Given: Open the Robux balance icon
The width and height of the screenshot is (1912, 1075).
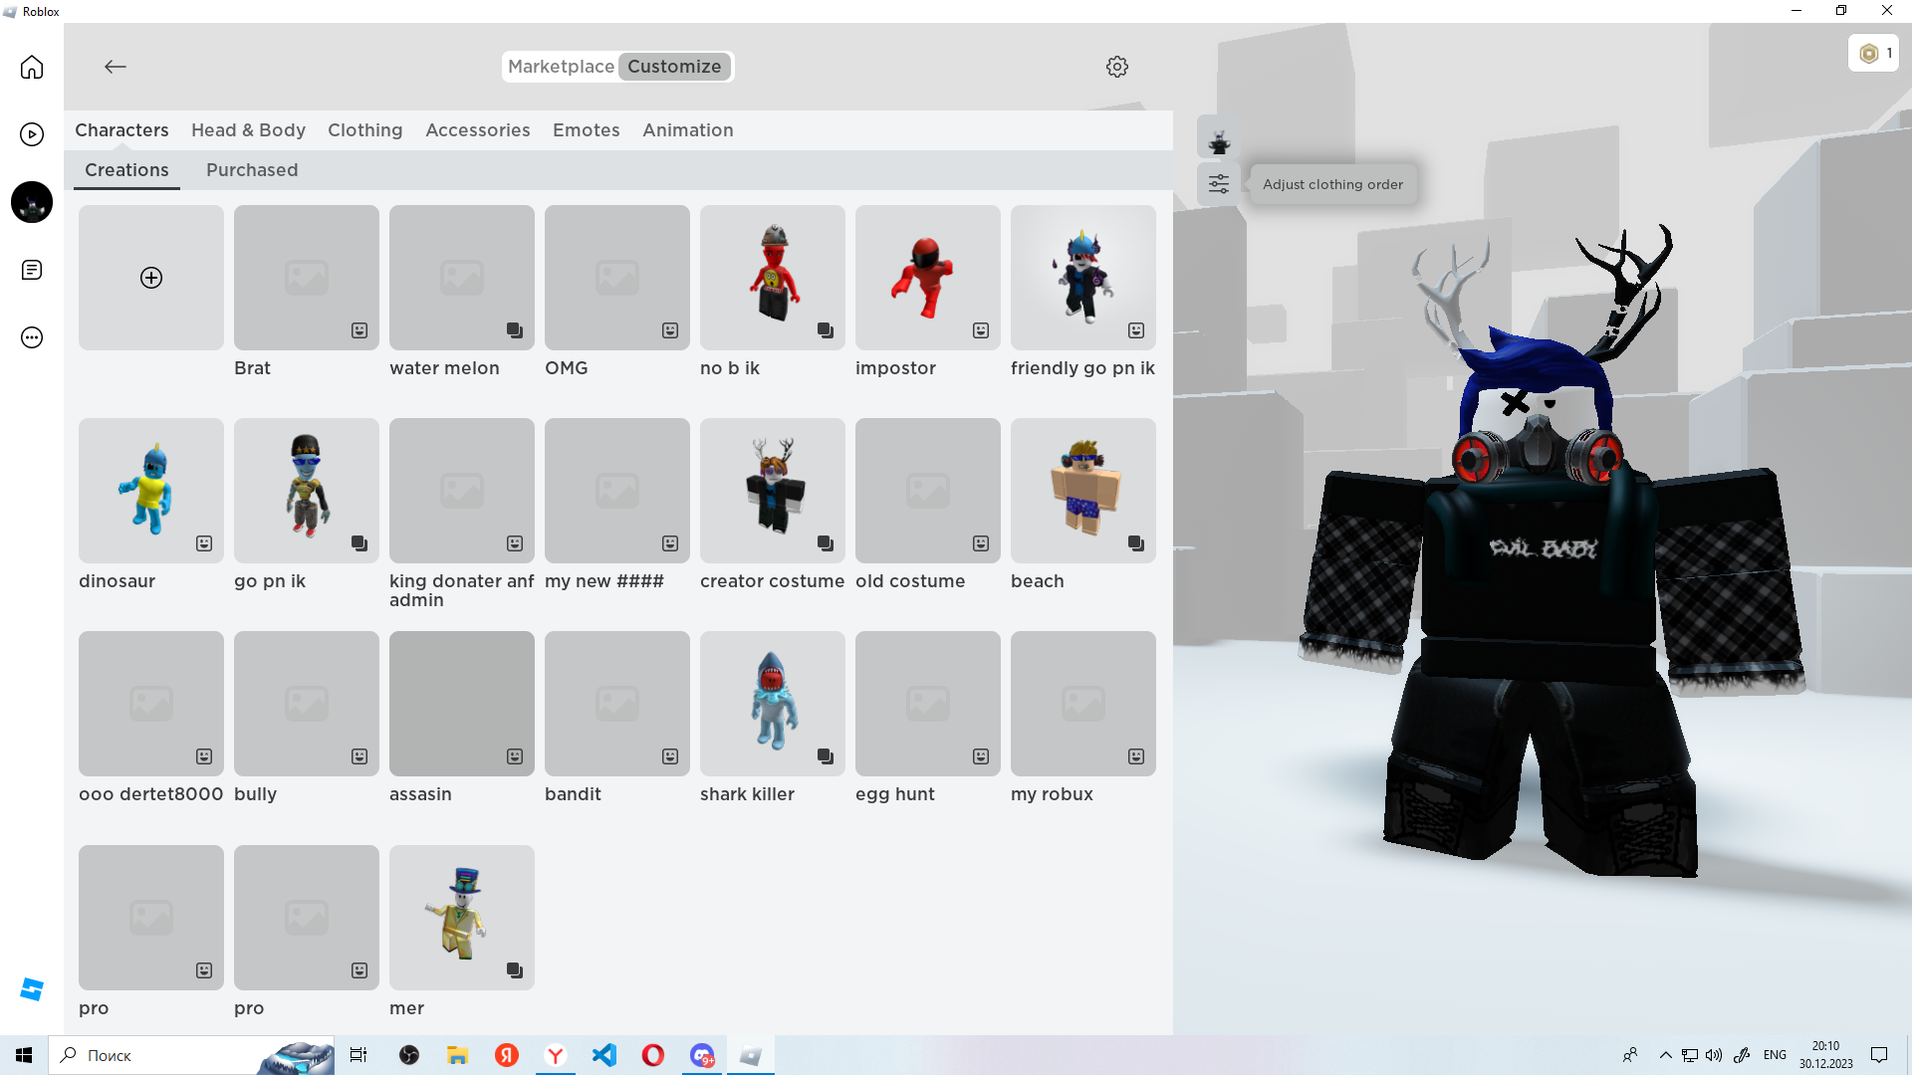Looking at the screenshot, I should [1869, 54].
